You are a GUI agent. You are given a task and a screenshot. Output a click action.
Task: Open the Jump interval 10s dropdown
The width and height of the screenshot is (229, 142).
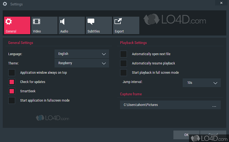coord(201,83)
